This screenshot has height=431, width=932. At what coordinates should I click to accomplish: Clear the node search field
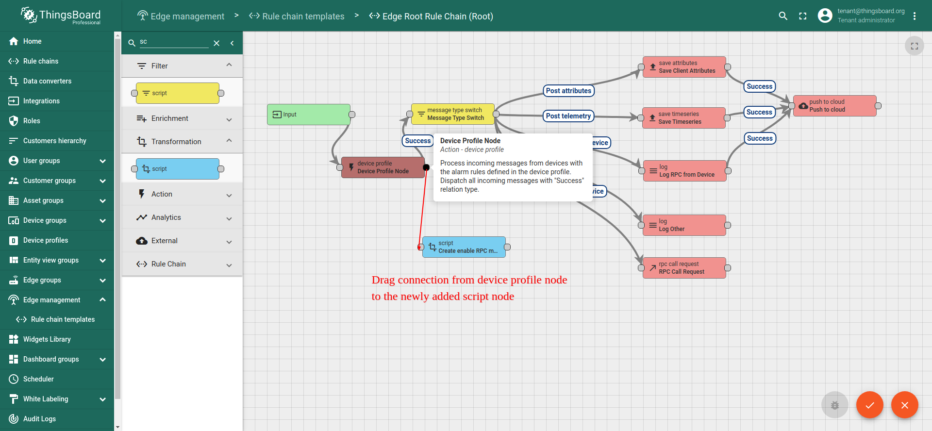click(216, 43)
